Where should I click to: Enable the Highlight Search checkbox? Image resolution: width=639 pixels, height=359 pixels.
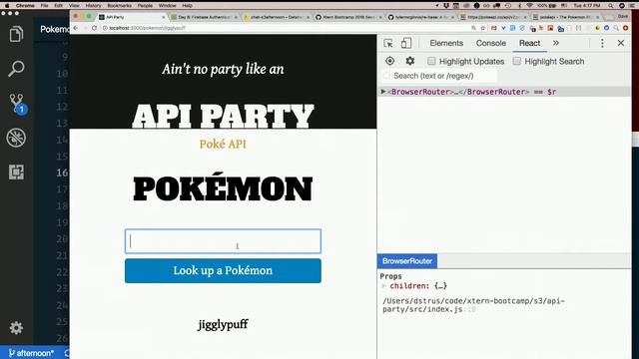pyautogui.click(x=517, y=61)
